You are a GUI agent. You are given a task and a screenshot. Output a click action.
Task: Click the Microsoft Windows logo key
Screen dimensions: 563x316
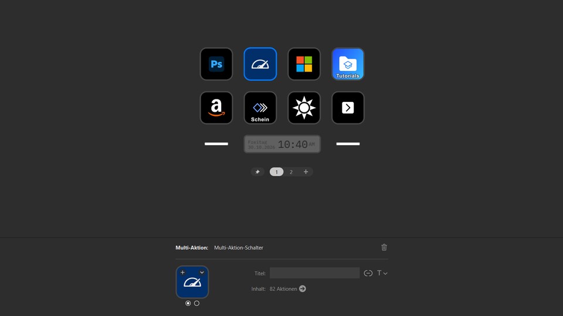pos(304,64)
